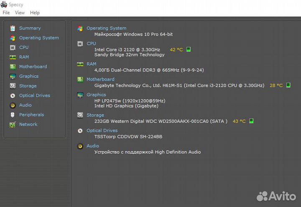
Task: Click the High Definition Audio device text
Action: (148, 152)
